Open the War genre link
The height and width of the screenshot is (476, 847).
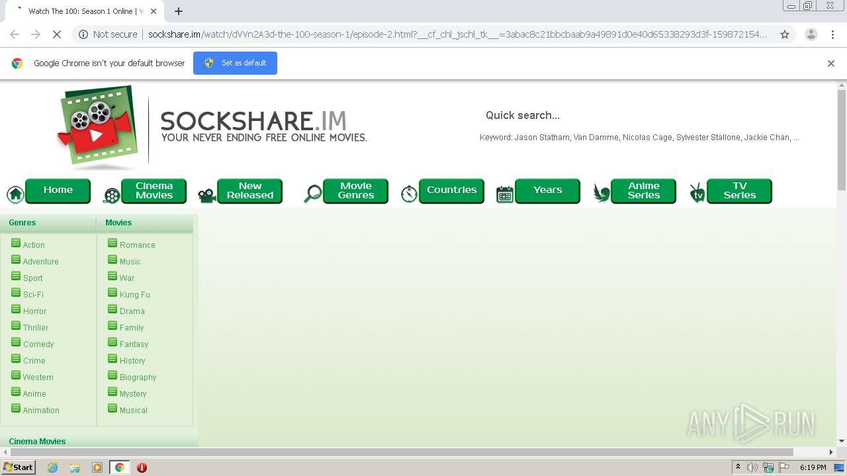point(127,278)
